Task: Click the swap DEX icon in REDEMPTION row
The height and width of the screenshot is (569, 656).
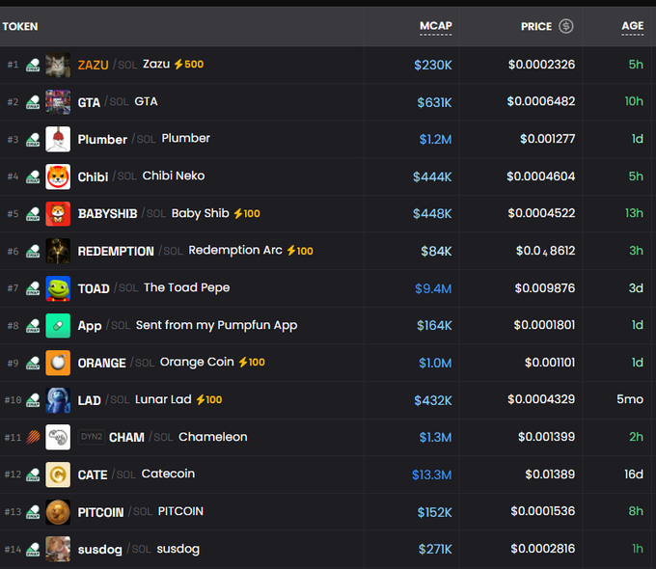Action: pyautogui.click(x=33, y=252)
